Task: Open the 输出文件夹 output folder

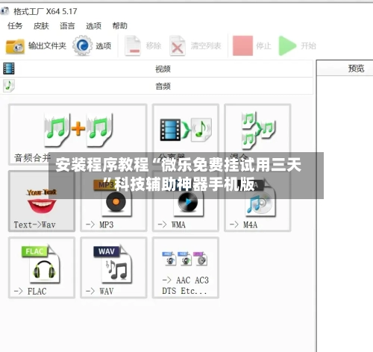Action: (x=36, y=46)
